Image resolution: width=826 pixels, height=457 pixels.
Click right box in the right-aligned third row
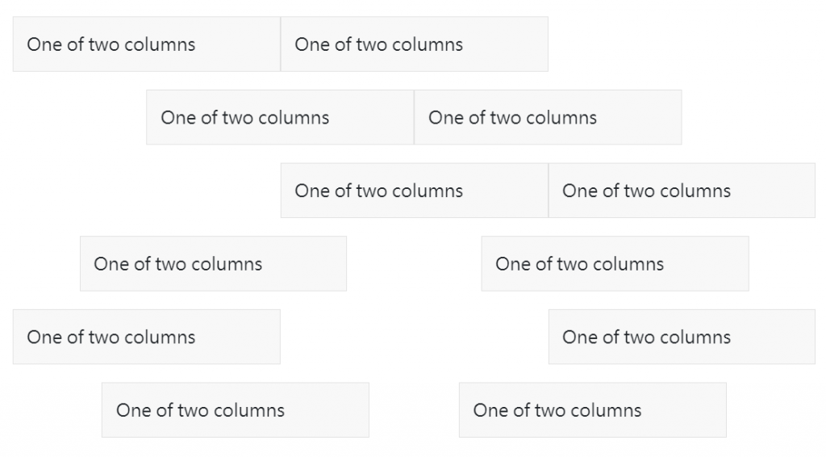click(x=682, y=191)
